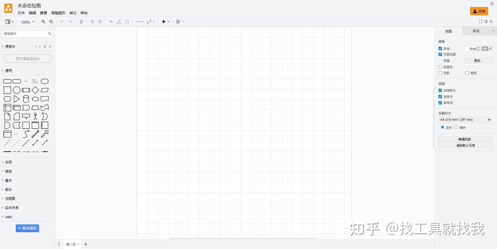The height and width of the screenshot is (249, 497).
Task: Select the cylinder shape
Action: [26, 99]
